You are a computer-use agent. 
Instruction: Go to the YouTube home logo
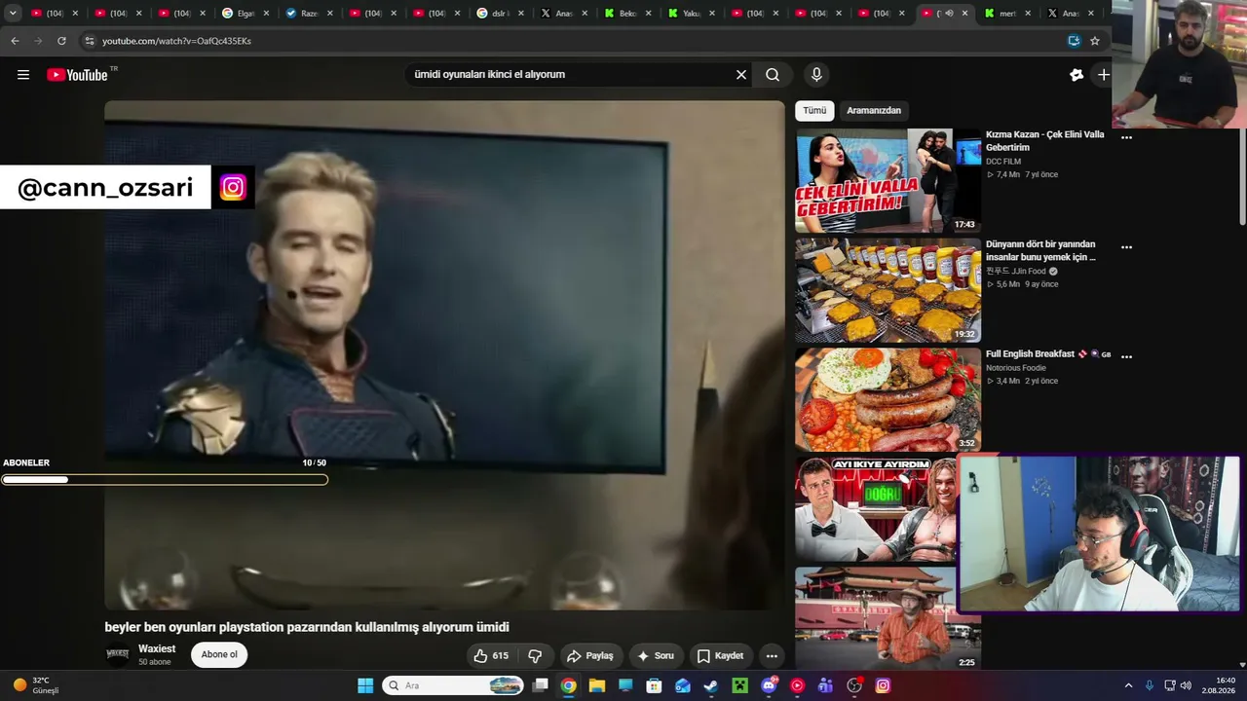click(77, 75)
